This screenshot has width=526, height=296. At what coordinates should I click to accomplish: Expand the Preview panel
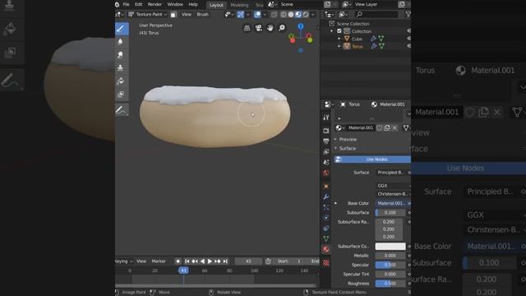pos(336,139)
